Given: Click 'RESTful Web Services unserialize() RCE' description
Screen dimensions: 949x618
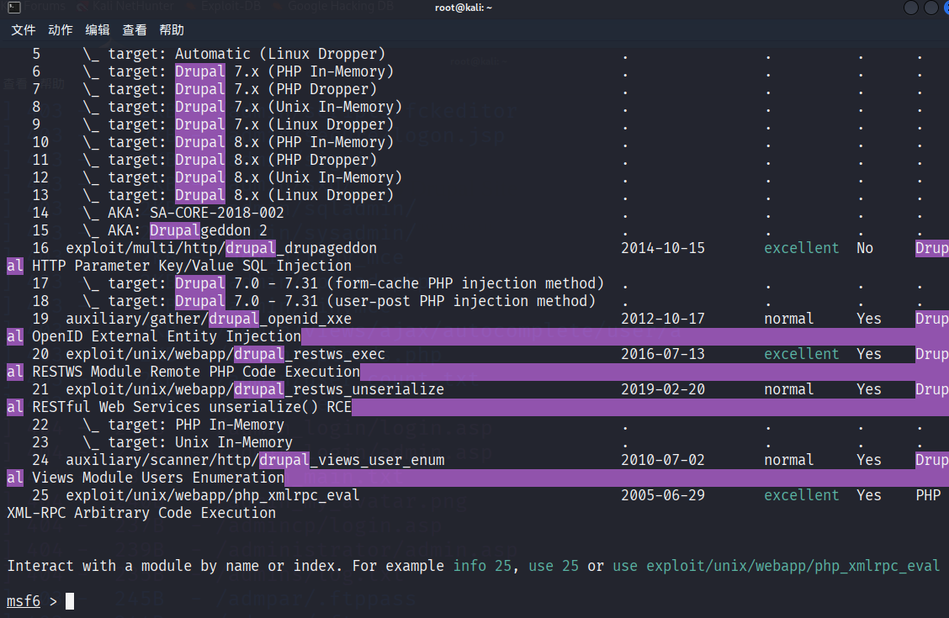Looking at the screenshot, I should [192, 408].
